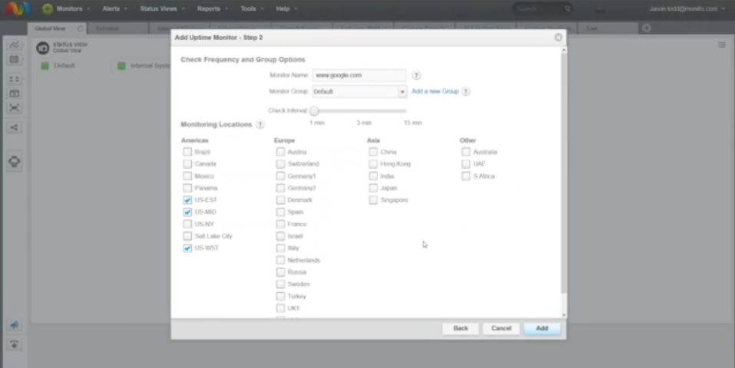Click the green add monitor plus icon
This screenshot has width=735, height=368.
[48, 8]
